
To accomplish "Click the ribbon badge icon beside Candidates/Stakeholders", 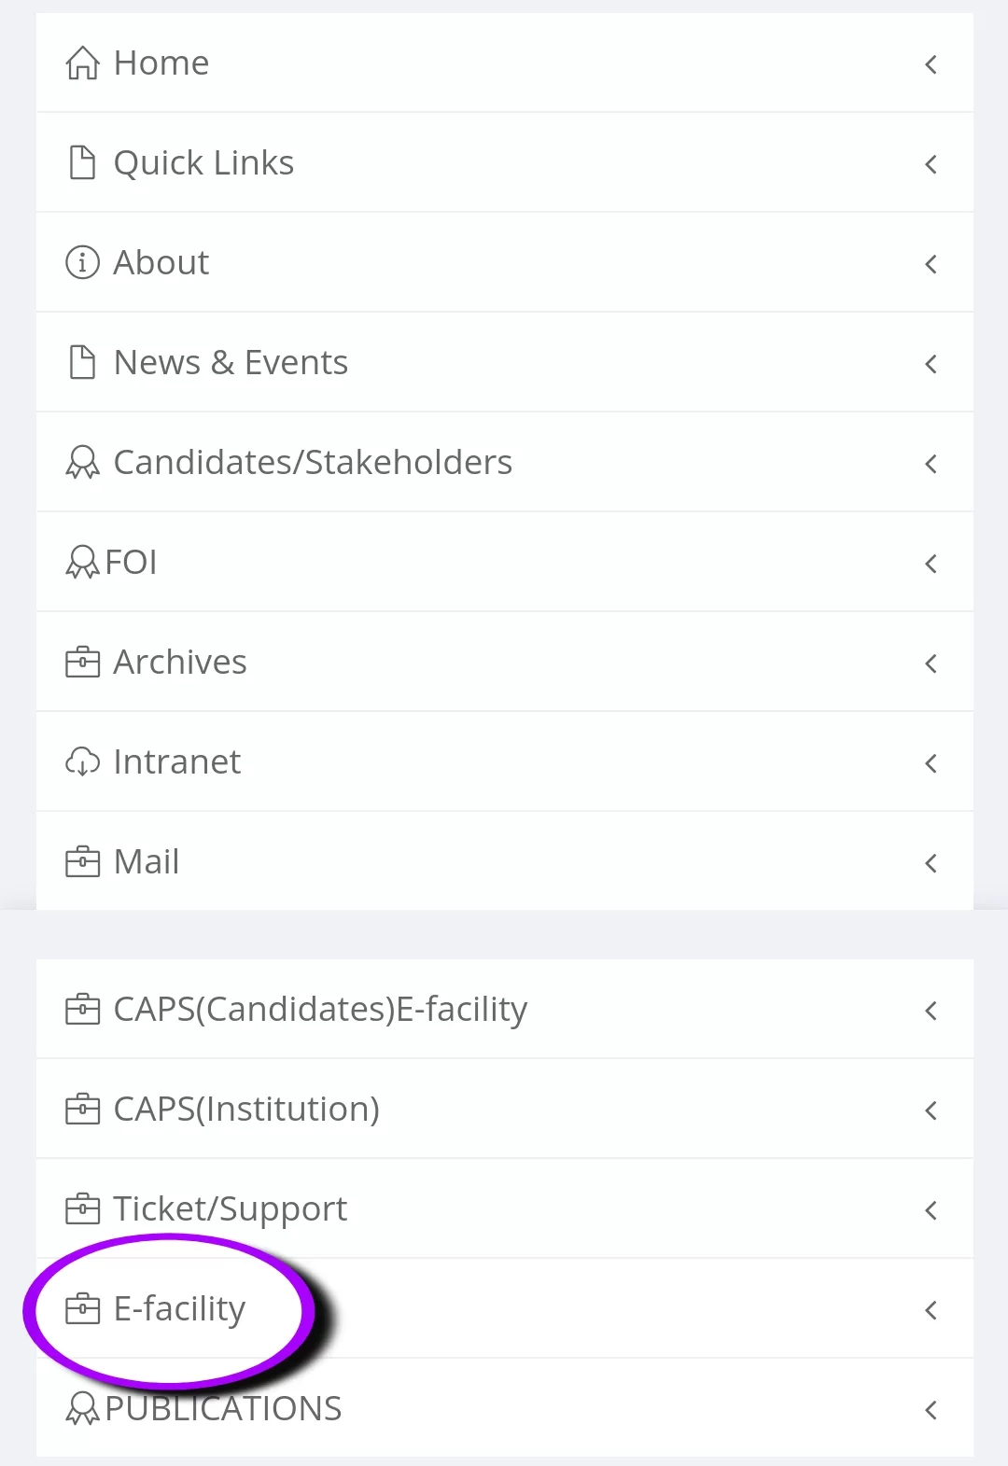I will click(x=82, y=463).
